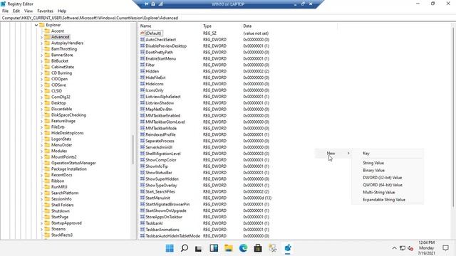The height and width of the screenshot is (256, 456).
Task: Expand the SessionInfo key
Action: (41, 199)
